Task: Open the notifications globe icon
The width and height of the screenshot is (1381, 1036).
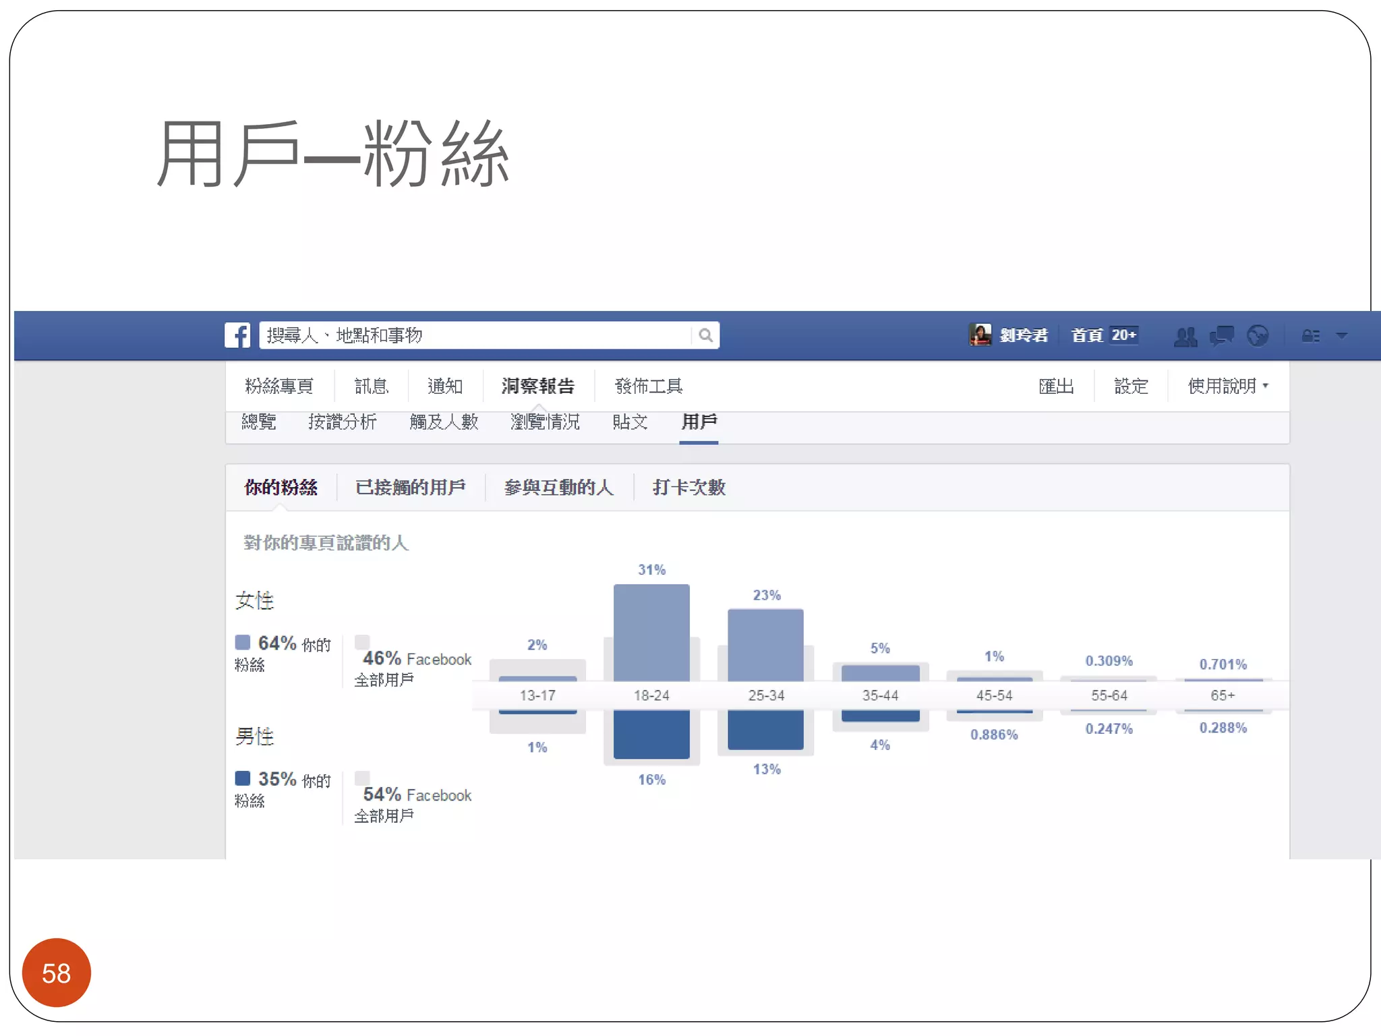Action: pyautogui.click(x=1257, y=335)
